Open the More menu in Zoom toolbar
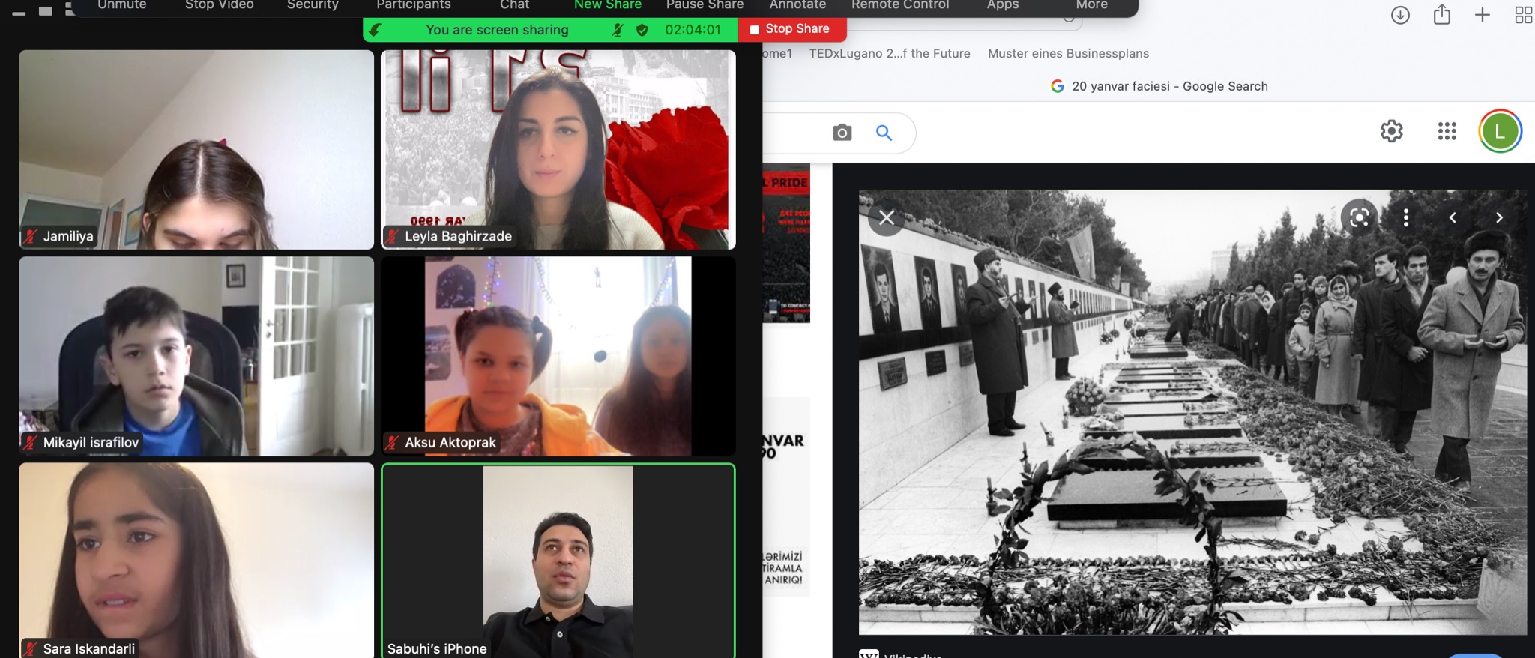Image resolution: width=1535 pixels, height=658 pixels. tap(1091, 5)
